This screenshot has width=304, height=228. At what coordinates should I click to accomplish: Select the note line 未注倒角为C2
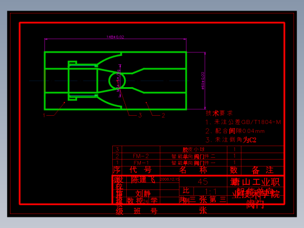[231, 140]
